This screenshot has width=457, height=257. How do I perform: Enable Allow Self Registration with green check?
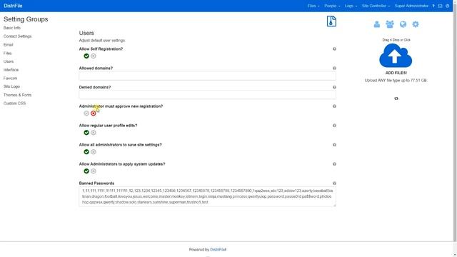coord(86,56)
